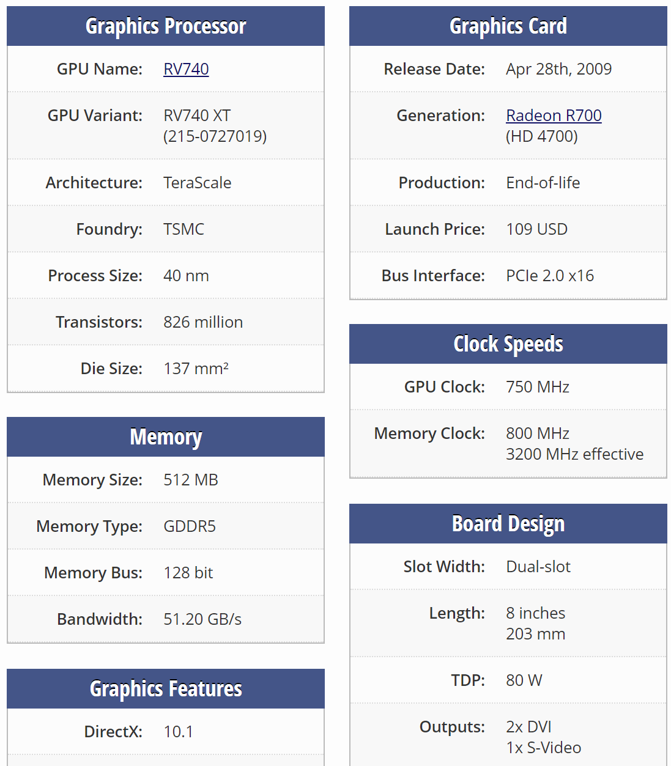This screenshot has width=671, height=766.
Task: Click the Graphics Features section header
Action: tap(166, 689)
